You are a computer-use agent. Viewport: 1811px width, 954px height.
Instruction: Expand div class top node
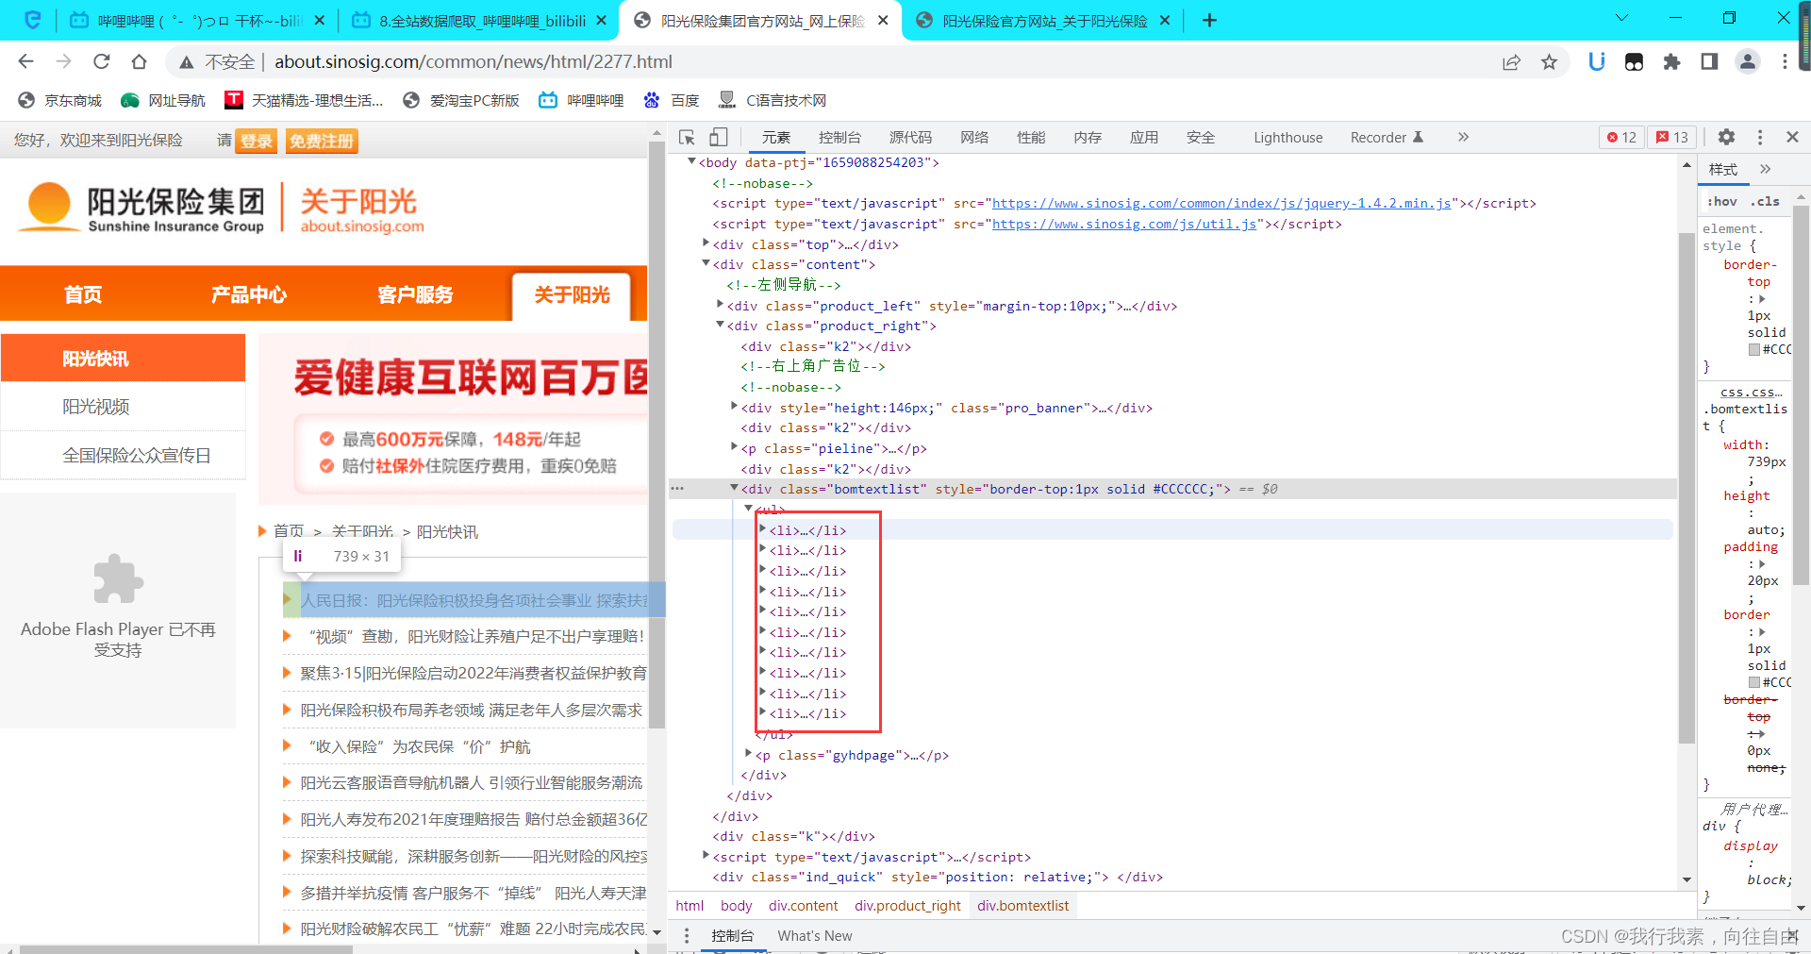706,243
